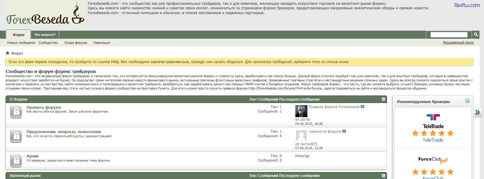Click the home icon in breadcrumb
Image resolution: width=484 pixels, height=179 pixels.
[8, 53]
